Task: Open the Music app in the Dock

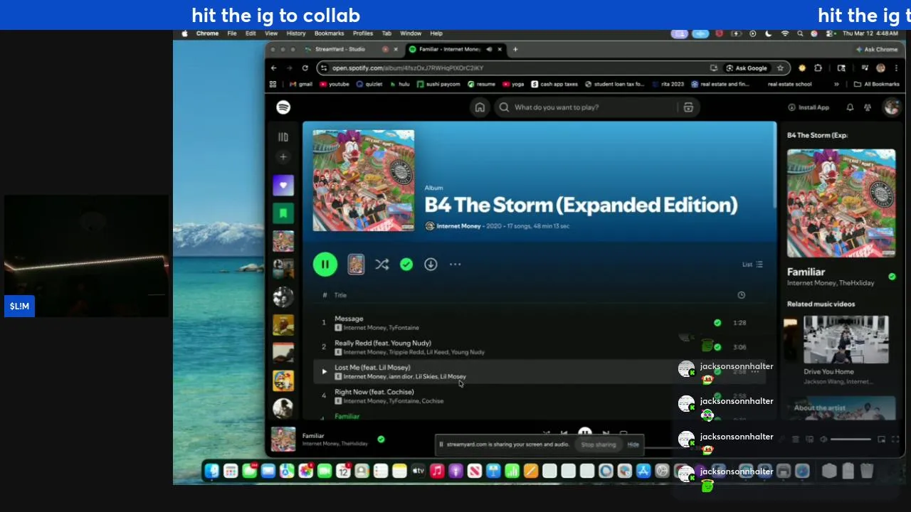Action: pyautogui.click(x=437, y=471)
